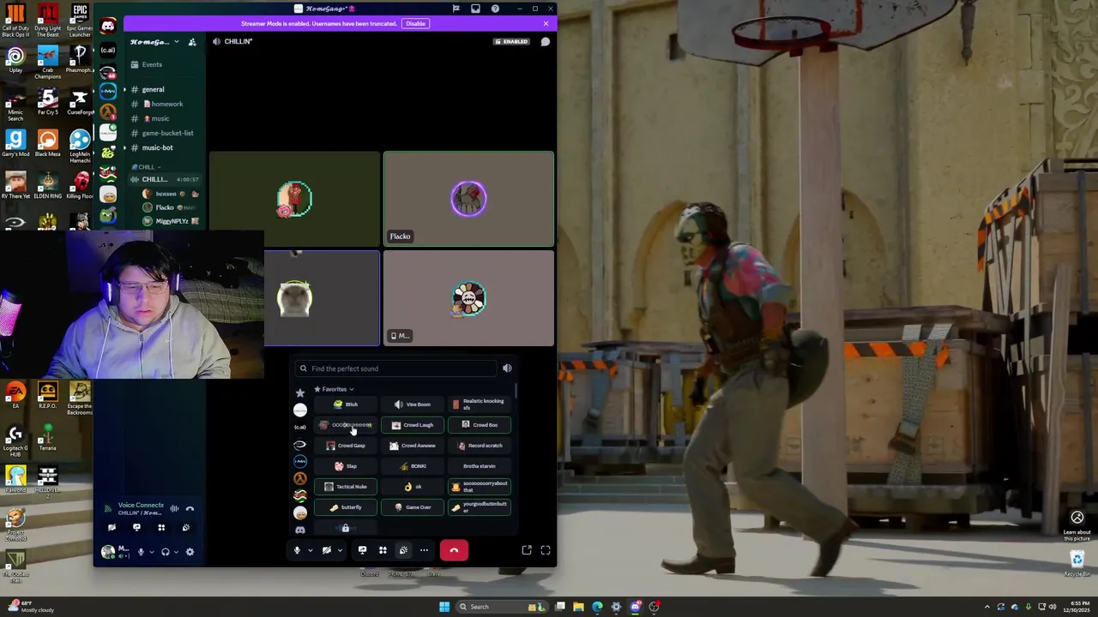
Task: Click the soundboard search field
Action: (395, 368)
